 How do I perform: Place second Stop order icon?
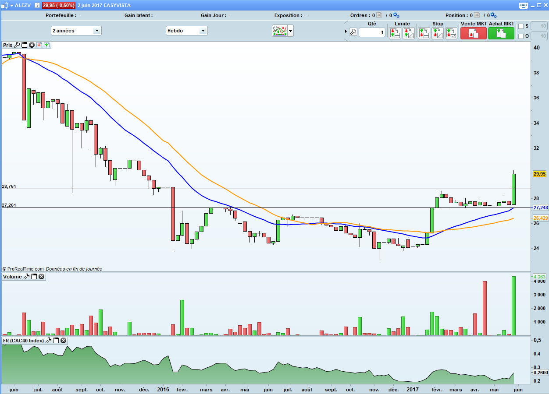[x=438, y=33]
